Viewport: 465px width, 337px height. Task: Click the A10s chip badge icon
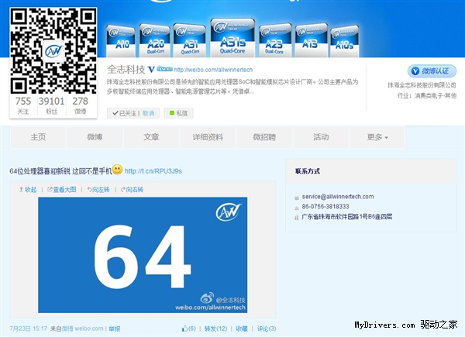point(345,42)
